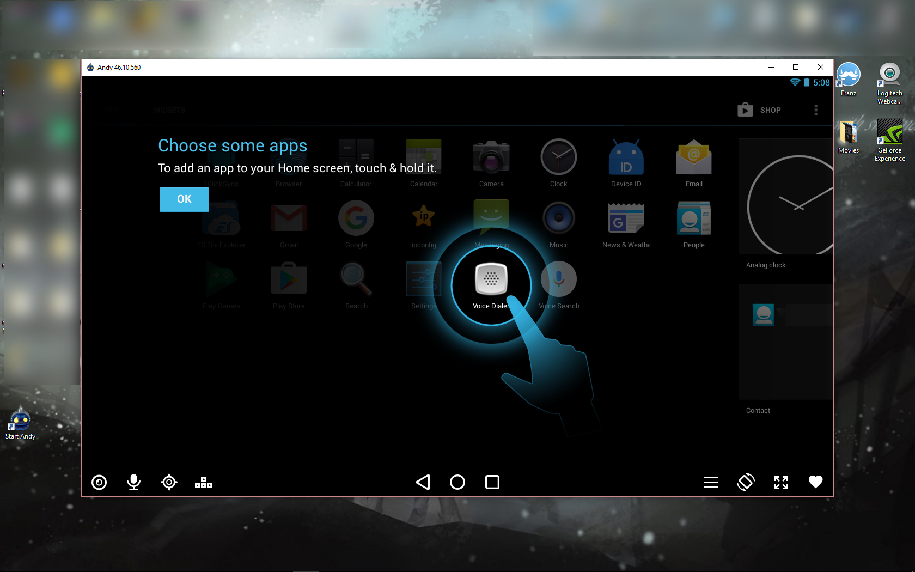
Task: Open the hamburger menu in the bottom bar
Action: tap(711, 482)
